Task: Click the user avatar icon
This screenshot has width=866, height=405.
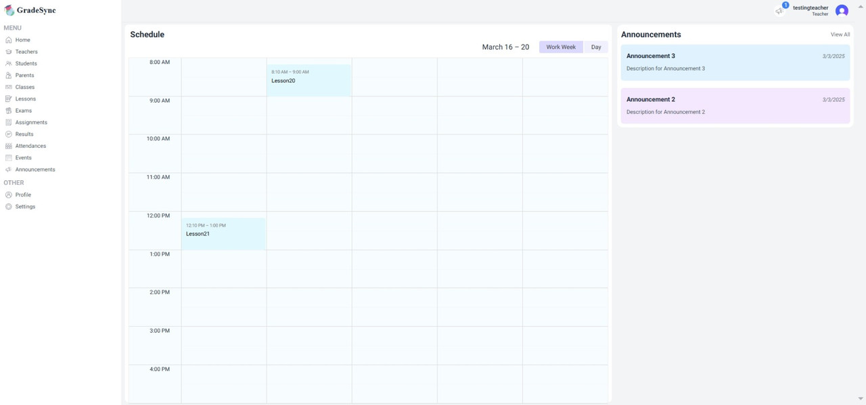Action: (x=842, y=11)
